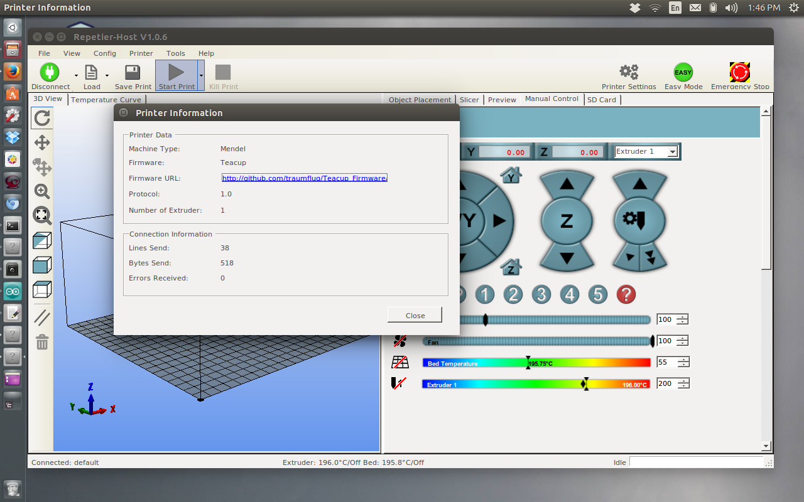Move Z axis up with up arrow
The width and height of the screenshot is (804, 502).
(567, 184)
